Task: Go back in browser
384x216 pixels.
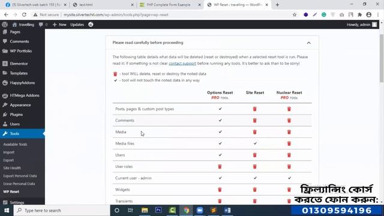Action: click(x=6, y=14)
